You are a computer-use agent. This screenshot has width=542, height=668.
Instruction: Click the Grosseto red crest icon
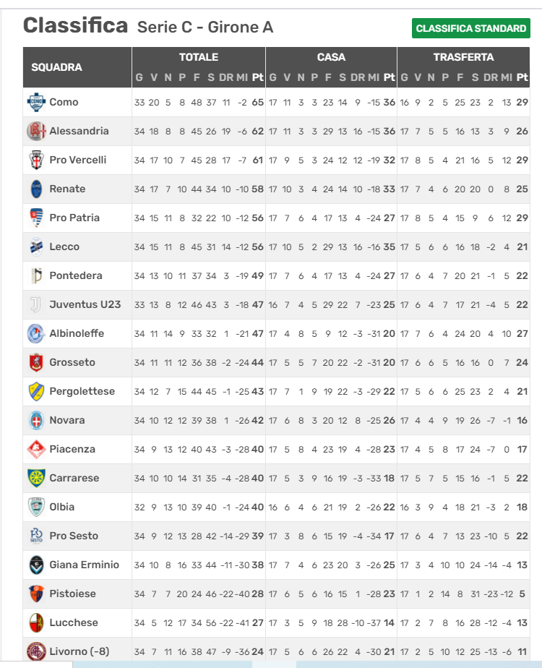(x=36, y=362)
